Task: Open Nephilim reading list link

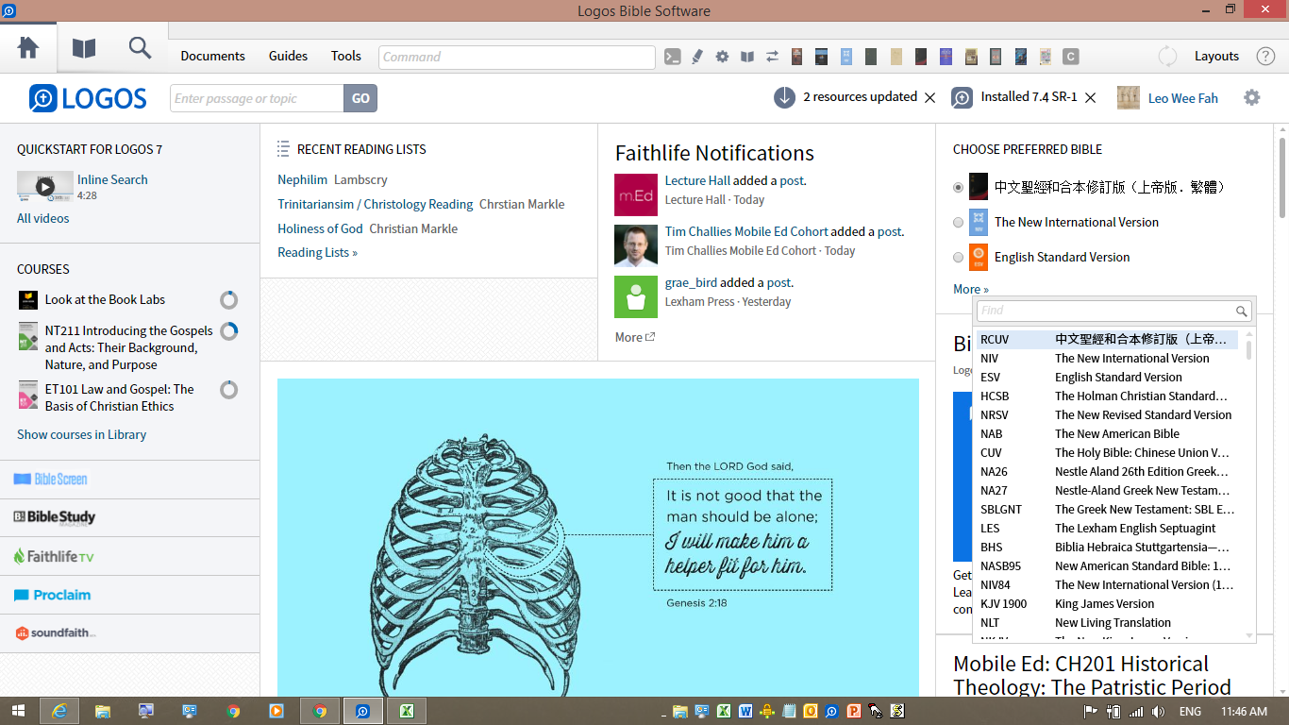Action: [302, 179]
